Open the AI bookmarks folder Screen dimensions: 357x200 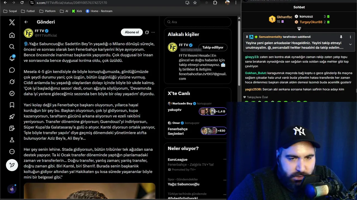[x=64, y=11]
